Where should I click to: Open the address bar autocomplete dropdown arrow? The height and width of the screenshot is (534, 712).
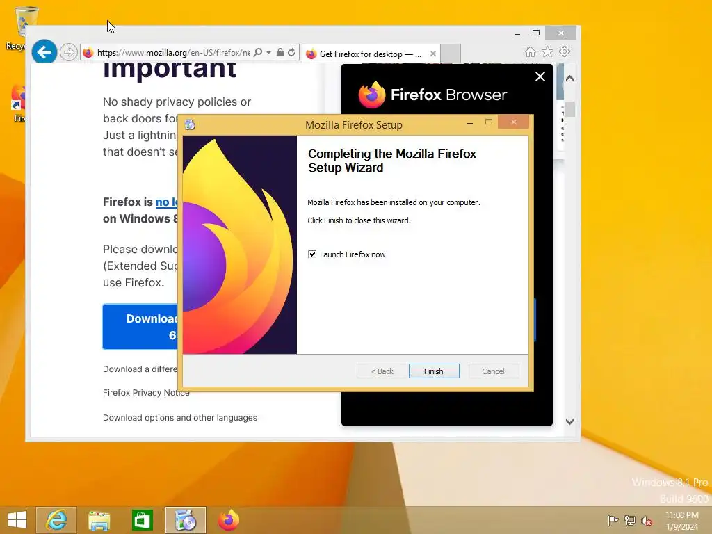click(x=268, y=53)
